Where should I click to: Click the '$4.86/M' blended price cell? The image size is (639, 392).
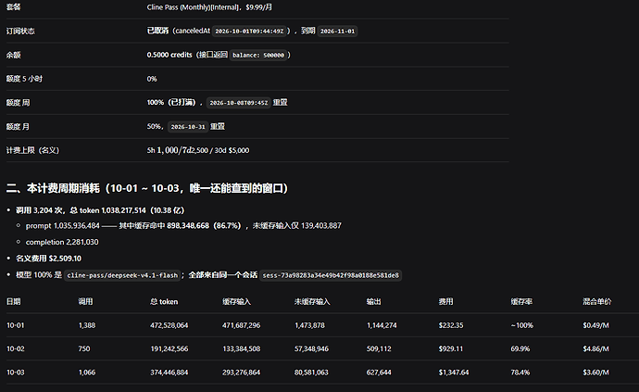pyautogui.click(x=595, y=349)
